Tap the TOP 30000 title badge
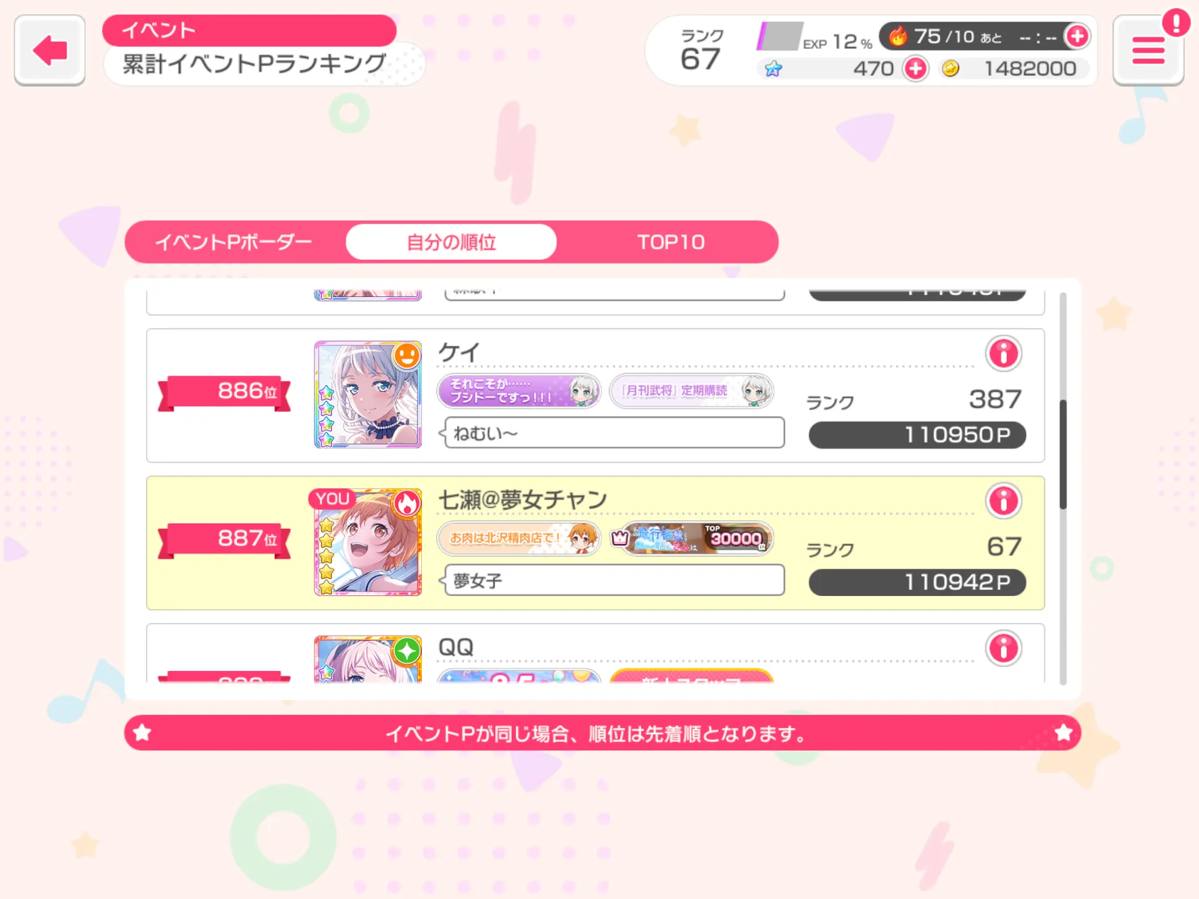Image resolution: width=1199 pixels, height=899 pixels. [691, 538]
